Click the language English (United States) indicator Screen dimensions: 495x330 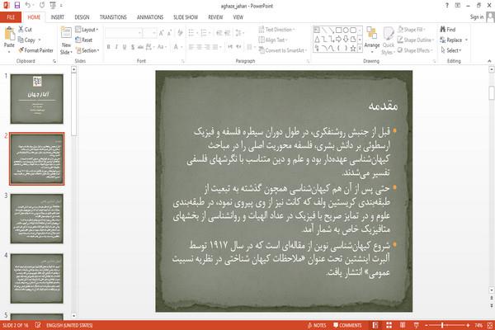point(69,325)
